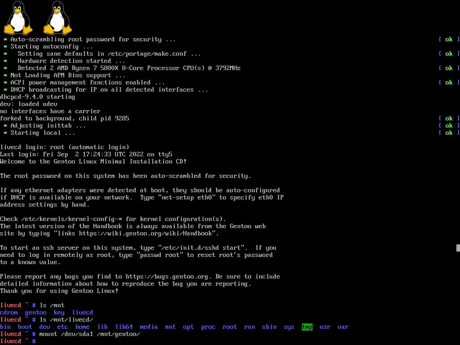This screenshot has height=345, width=460.
Task: Click the 'gentoo' directory in ls output
Action: (35, 313)
